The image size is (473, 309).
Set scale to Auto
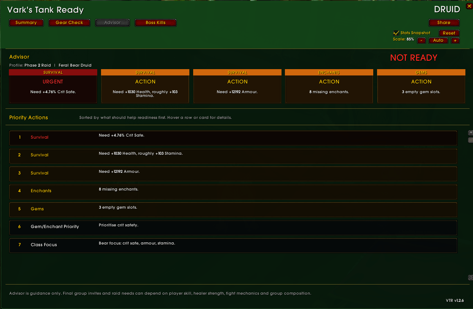point(438,40)
